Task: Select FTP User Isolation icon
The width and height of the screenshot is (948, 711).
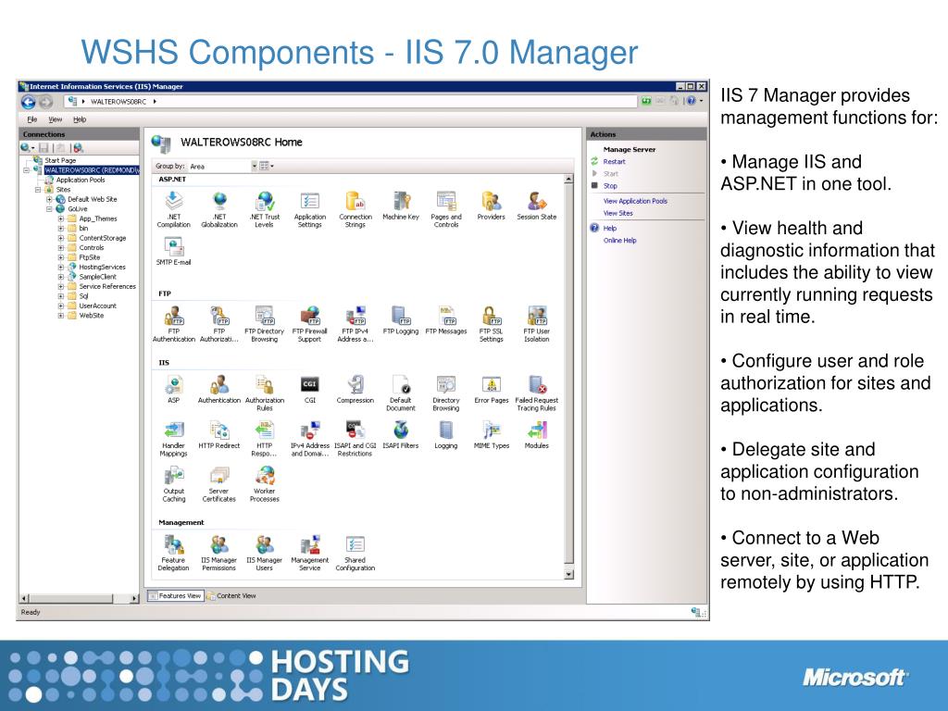Action: click(x=536, y=323)
